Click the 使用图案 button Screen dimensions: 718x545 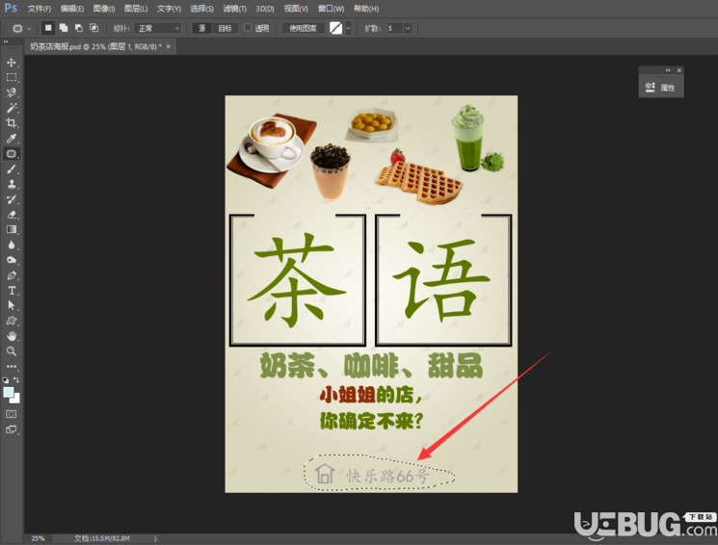point(304,28)
